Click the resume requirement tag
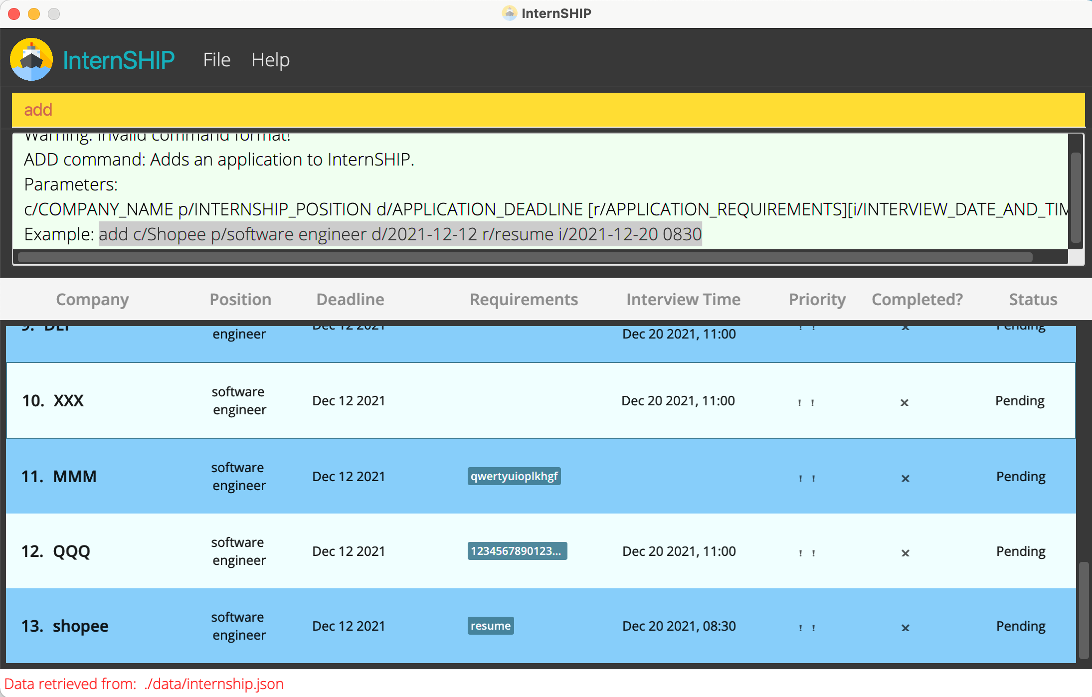The width and height of the screenshot is (1092, 697). (490, 626)
